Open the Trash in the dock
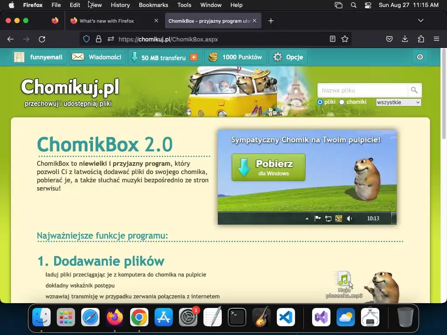This screenshot has height=335, width=447. pos(406,317)
